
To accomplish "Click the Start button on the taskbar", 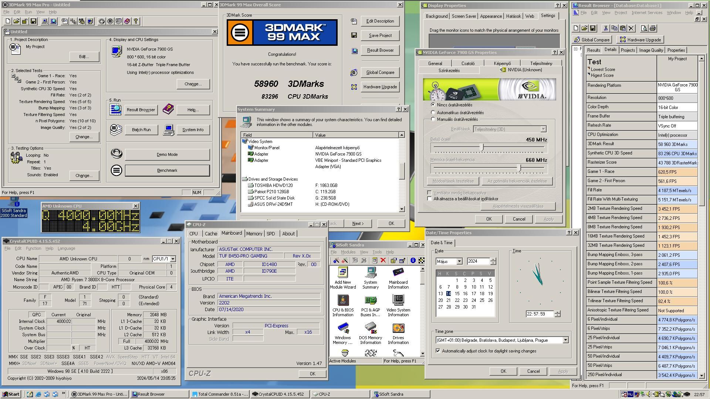I will tap(11, 394).
